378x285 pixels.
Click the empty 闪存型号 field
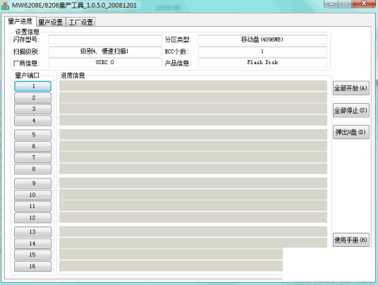105,40
